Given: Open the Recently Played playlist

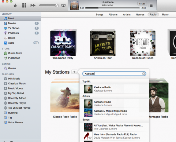Looking at the screenshot, I should click(x=21, y=103).
